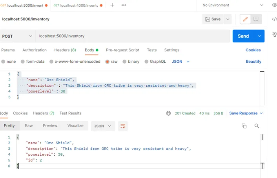Image resolution: width=277 pixels, height=178 pixels.
Task: Click the 201 Created status text
Action: [x=185, y=113]
